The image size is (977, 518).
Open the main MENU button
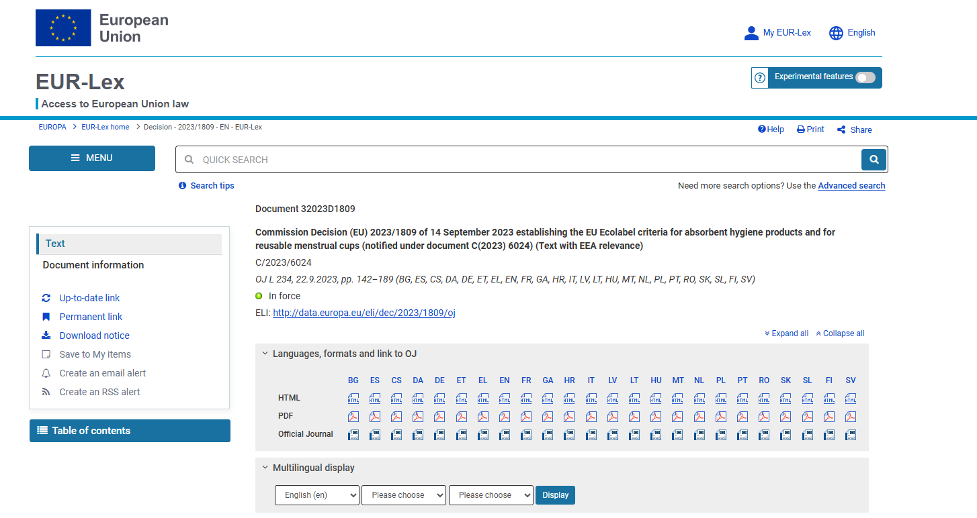tap(92, 158)
